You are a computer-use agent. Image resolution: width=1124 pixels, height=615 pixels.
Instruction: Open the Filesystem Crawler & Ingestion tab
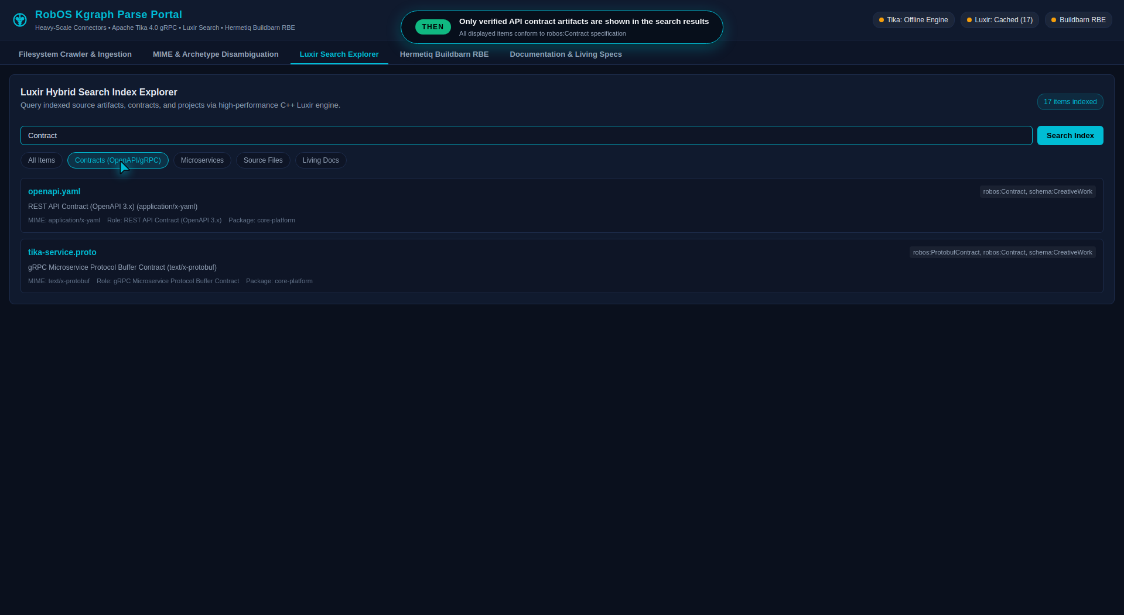pos(75,54)
